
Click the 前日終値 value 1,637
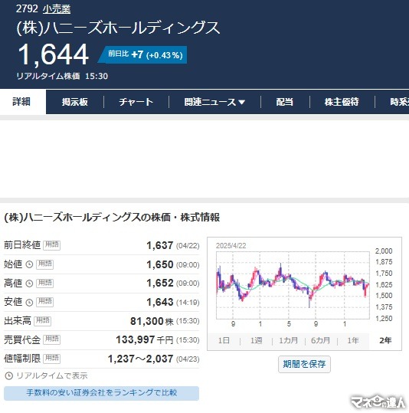pos(160,245)
